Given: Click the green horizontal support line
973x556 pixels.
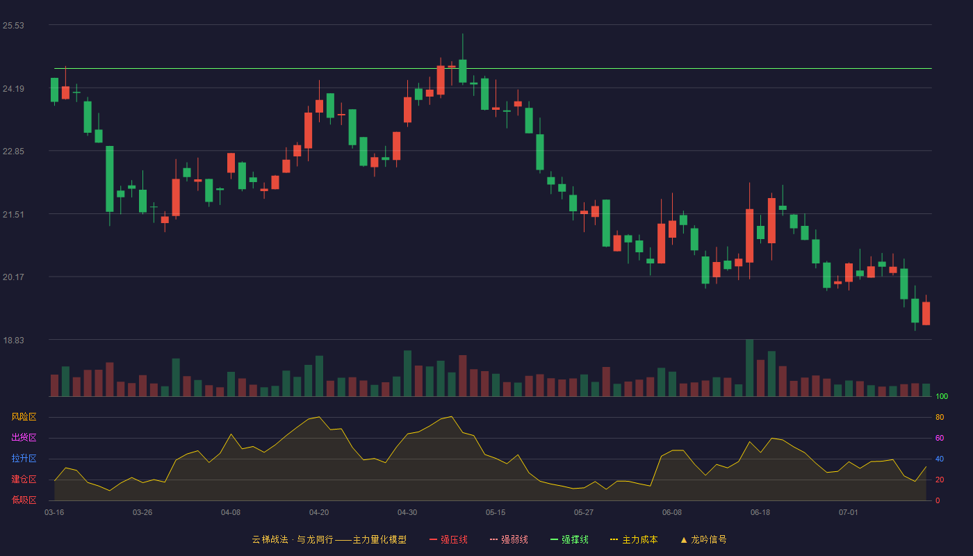Looking at the screenshot, I should click(493, 69).
